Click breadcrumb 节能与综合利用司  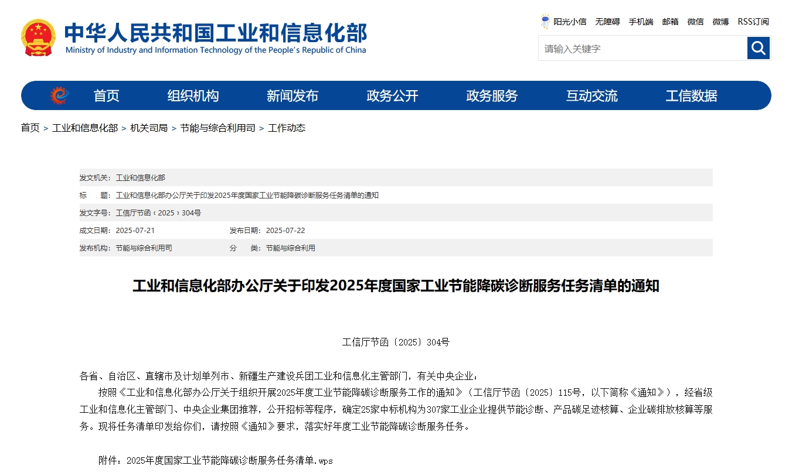click(x=217, y=128)
